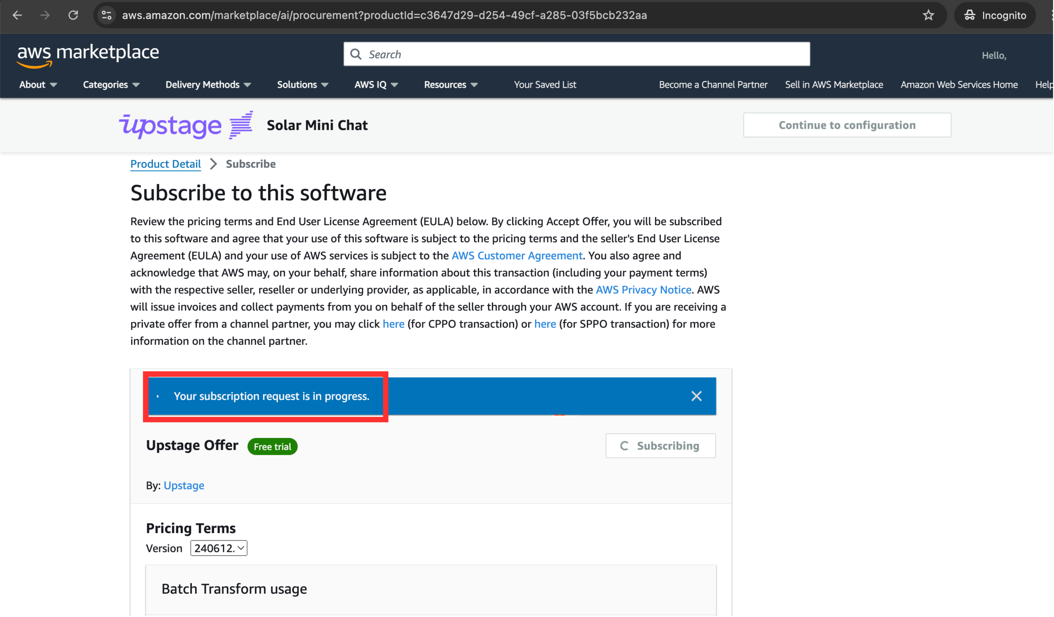1054x617 pixels.
Task: Click the address bar URL
Action: (x=385, y=16)
